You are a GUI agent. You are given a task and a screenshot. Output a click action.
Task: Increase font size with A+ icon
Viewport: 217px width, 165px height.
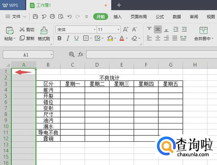tap(126, 29)
